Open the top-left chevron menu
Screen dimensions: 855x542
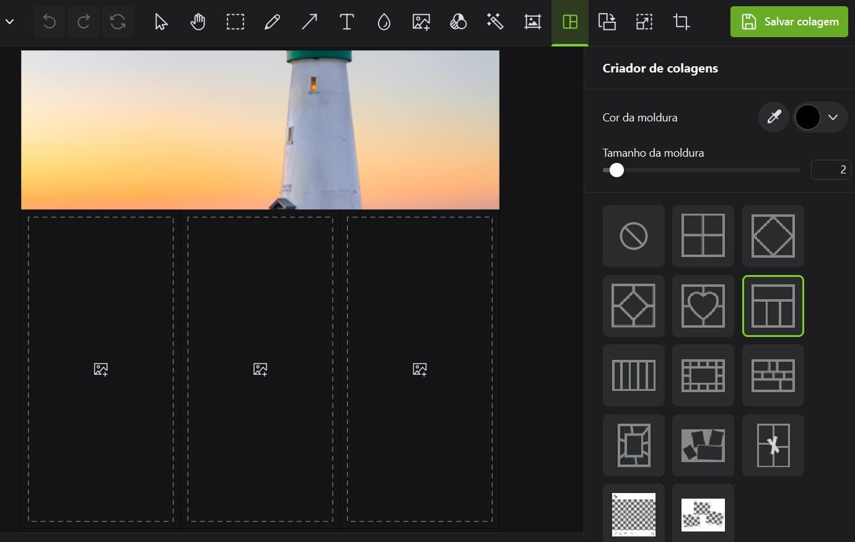coord(9,22)
